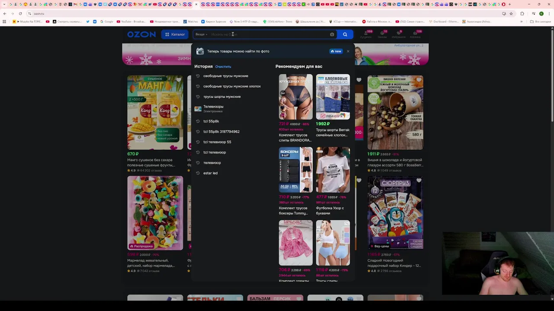Open the gummy marmalade product image

(155, 213)
